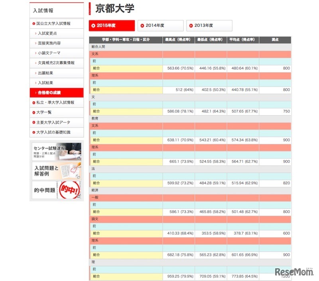Click the red circle icon on 2013年度
This screenshot has width=319, height=281.
pos(191,26)
